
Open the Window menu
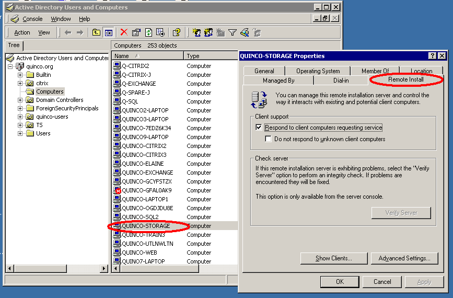(x=61, y=19)
